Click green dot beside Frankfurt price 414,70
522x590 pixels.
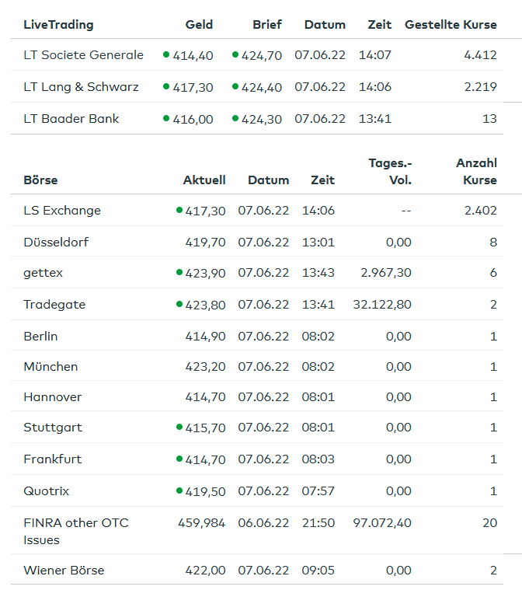179,459
